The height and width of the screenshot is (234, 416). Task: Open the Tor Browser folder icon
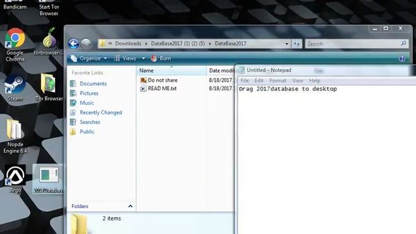pos(49,87)
